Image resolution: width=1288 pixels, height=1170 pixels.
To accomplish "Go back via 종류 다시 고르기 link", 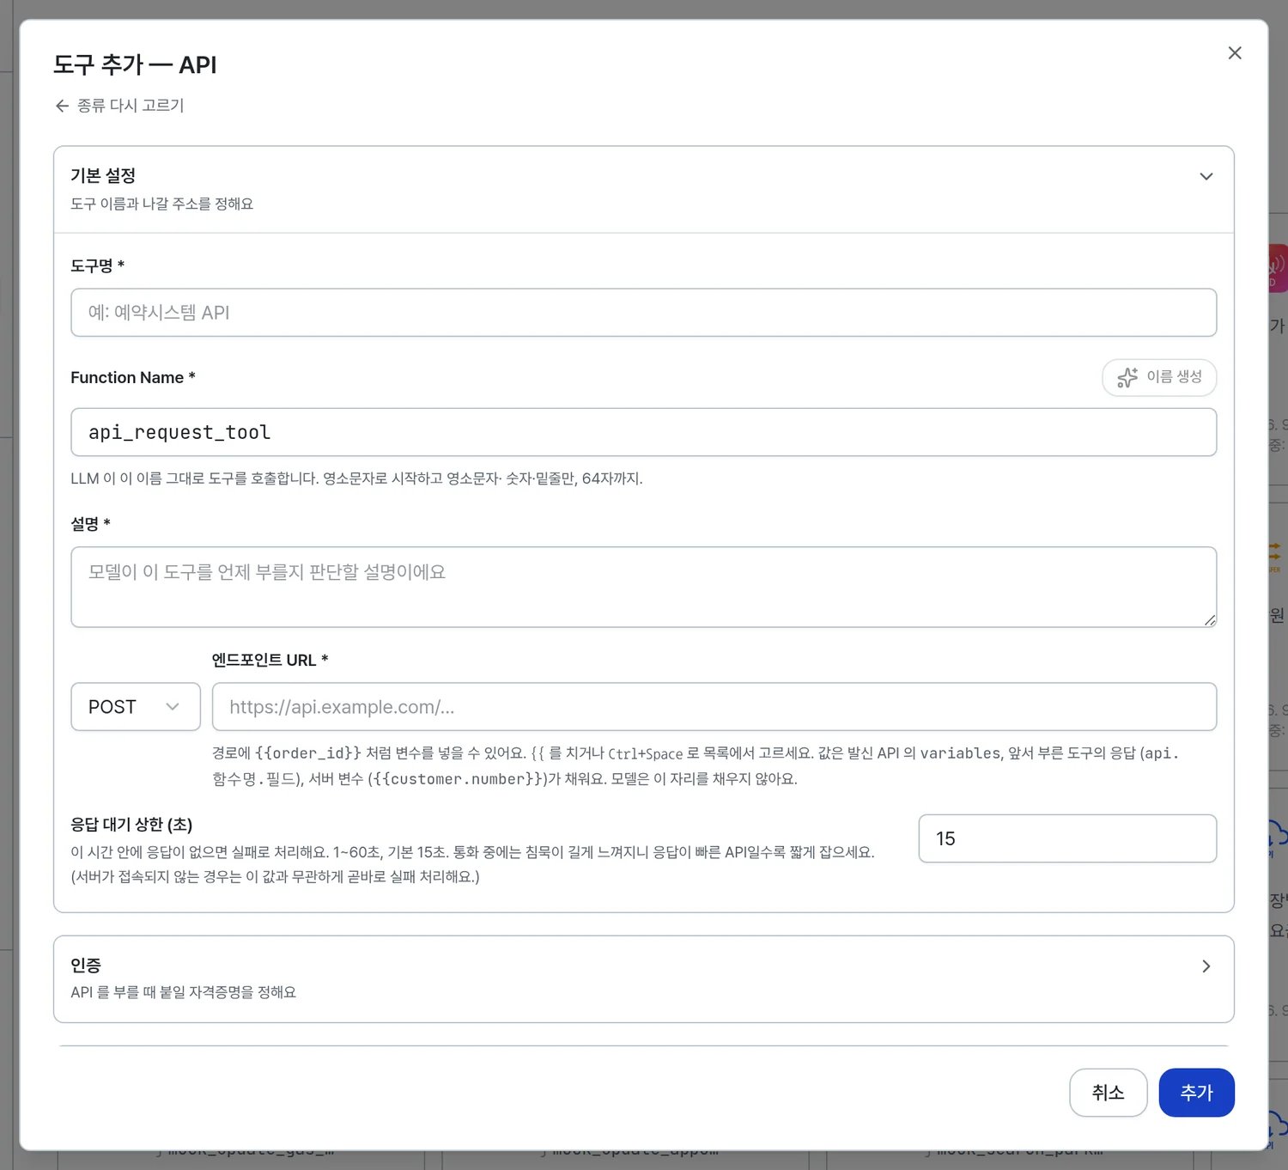I will [119, 106].
